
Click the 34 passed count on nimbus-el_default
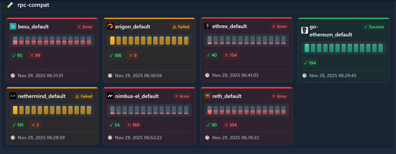pos(115,125)
